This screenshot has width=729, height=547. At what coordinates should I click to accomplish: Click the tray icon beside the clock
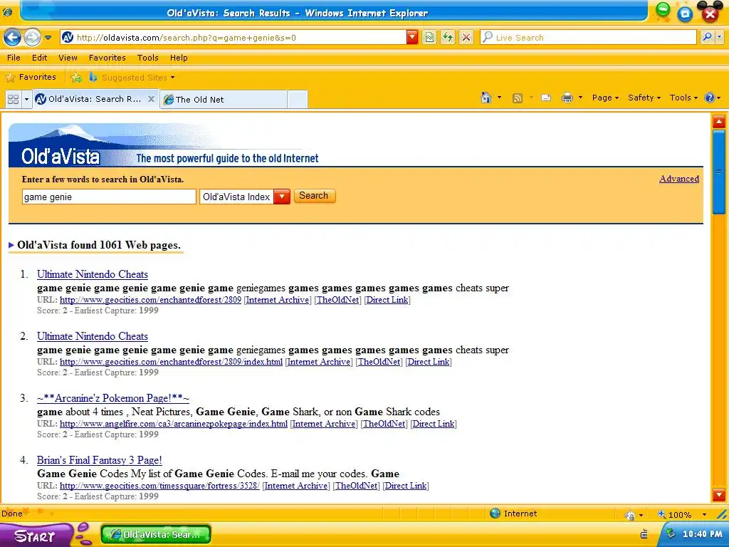point(671,533)
